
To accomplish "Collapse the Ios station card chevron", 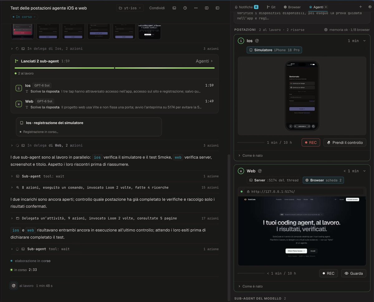I will [364, 41].
